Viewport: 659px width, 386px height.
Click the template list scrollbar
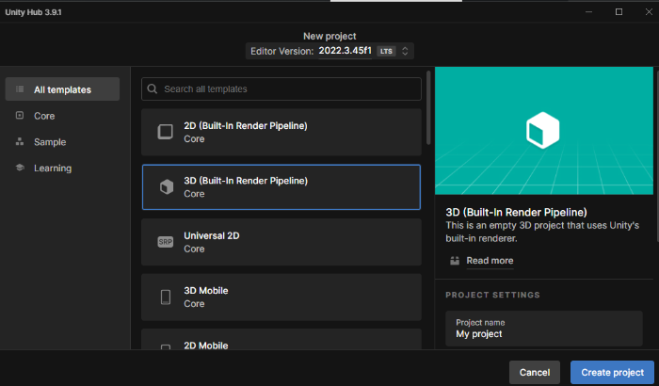tap(428, 107)
